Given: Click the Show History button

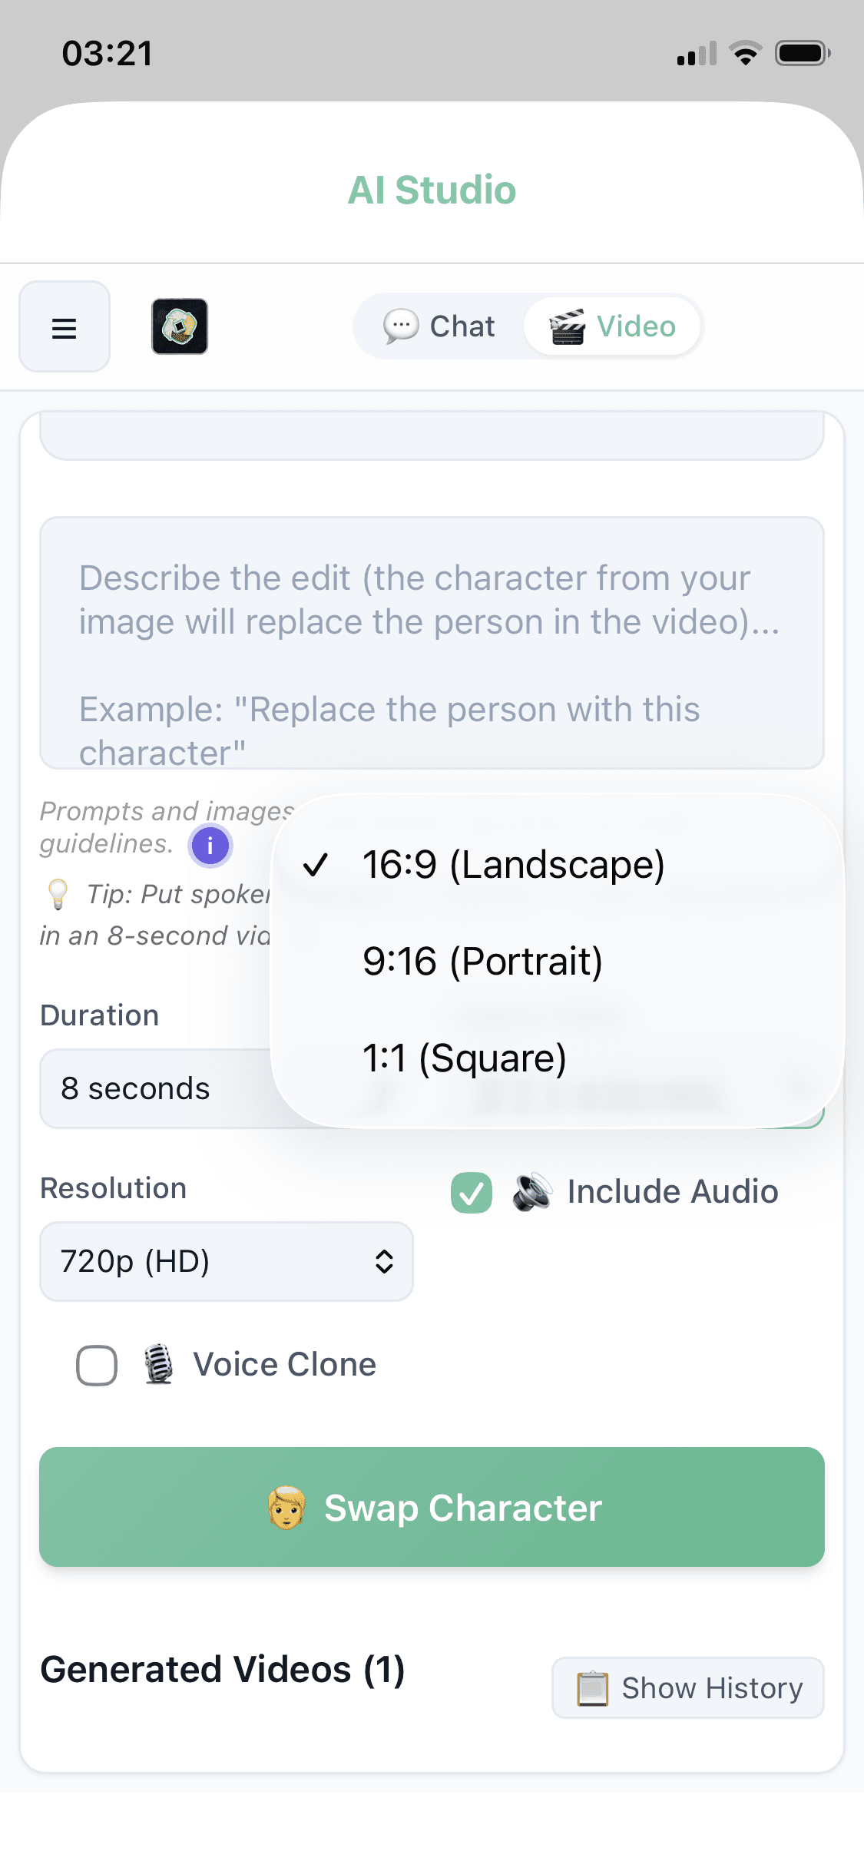Looking at the screenshot, I should 687,1688.
